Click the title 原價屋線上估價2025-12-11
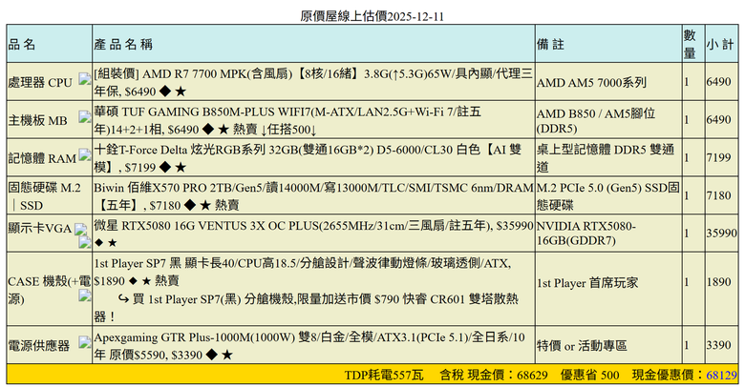Viewport: 745px width, 387px height. (372, 16)
